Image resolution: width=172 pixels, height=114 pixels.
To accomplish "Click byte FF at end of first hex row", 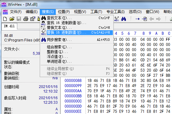I will click(168, 39).
